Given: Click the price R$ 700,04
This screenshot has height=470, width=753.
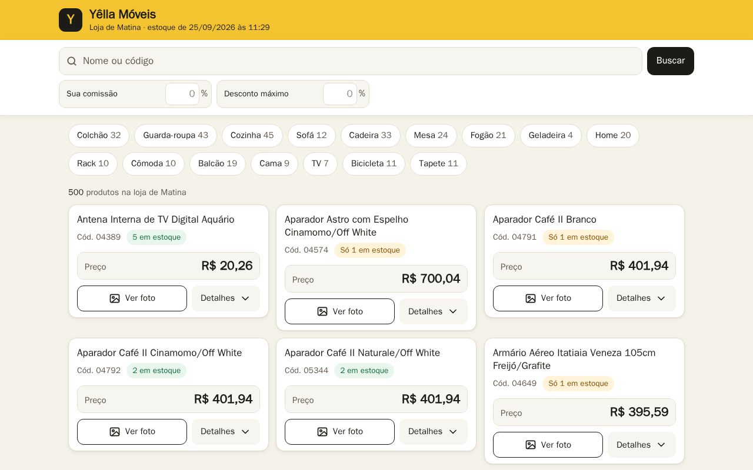Looking at the screenshot, I should 431,279.
